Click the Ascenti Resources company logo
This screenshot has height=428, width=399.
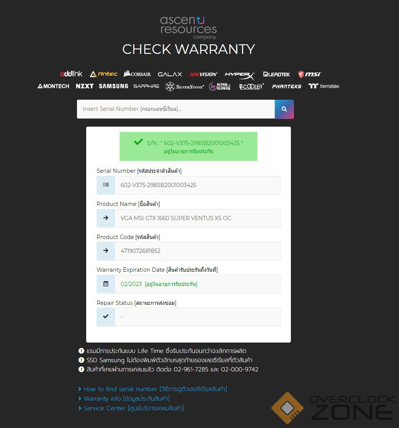tap(189, 28)
